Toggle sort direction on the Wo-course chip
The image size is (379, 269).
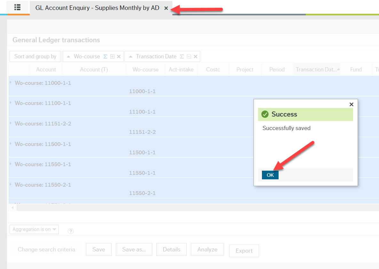click(68, 56)
